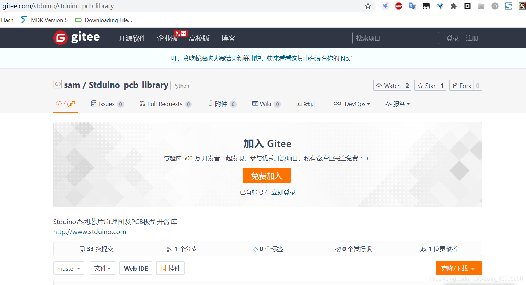View 33 次提交 commits
The width and height of the screenshot is (526, 285).
[96, 249]
